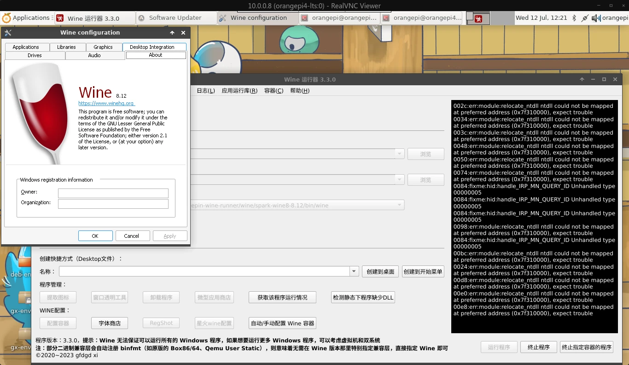This screenshot has width=629, height=365.
Task: Expand the Wine version dropdown showing spark-wine8-8.12/bin/wine
Action: tap(399, 205)
